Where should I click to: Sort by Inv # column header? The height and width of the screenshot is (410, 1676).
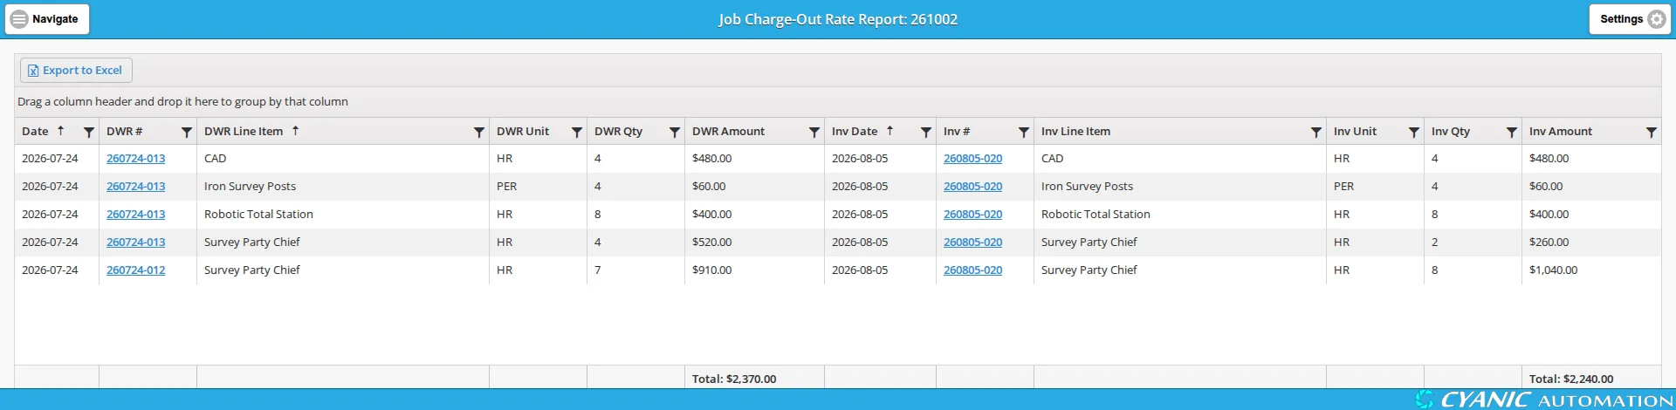click(957, 132)
